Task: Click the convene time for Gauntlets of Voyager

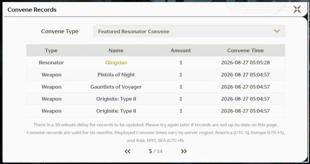Action: (245, 87)
